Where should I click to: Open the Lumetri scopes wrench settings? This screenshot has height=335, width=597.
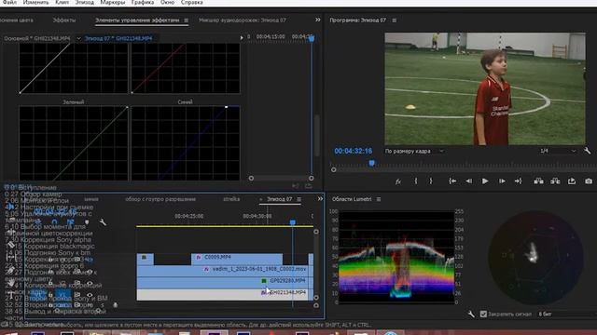[471, 315]
